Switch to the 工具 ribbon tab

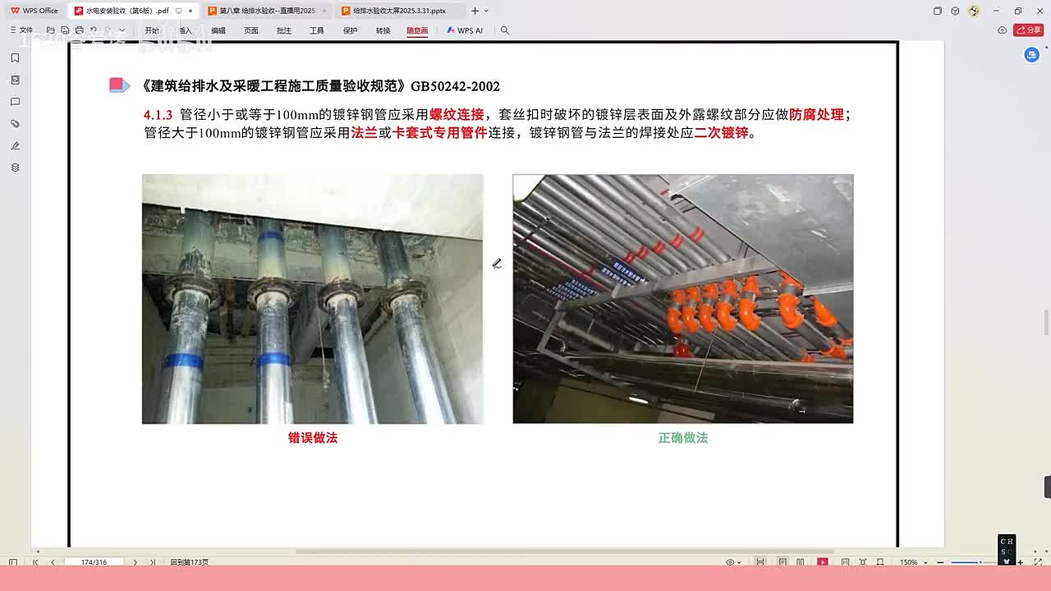(x=317, y=30)
